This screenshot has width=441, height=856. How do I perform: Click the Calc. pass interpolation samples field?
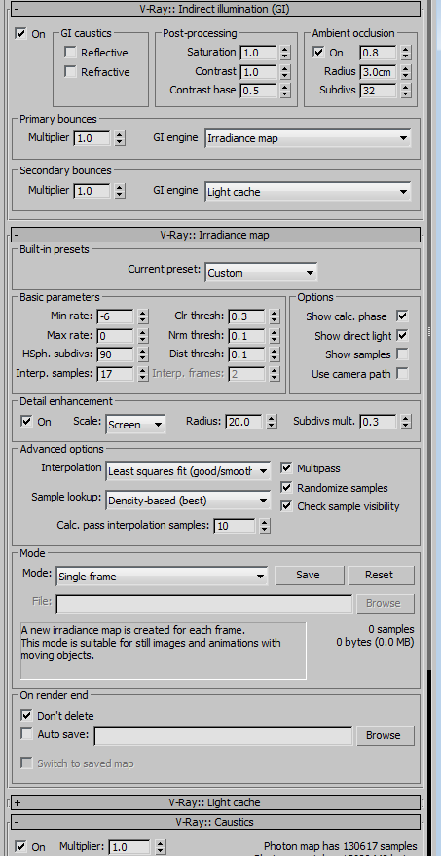tap(235, 526)
